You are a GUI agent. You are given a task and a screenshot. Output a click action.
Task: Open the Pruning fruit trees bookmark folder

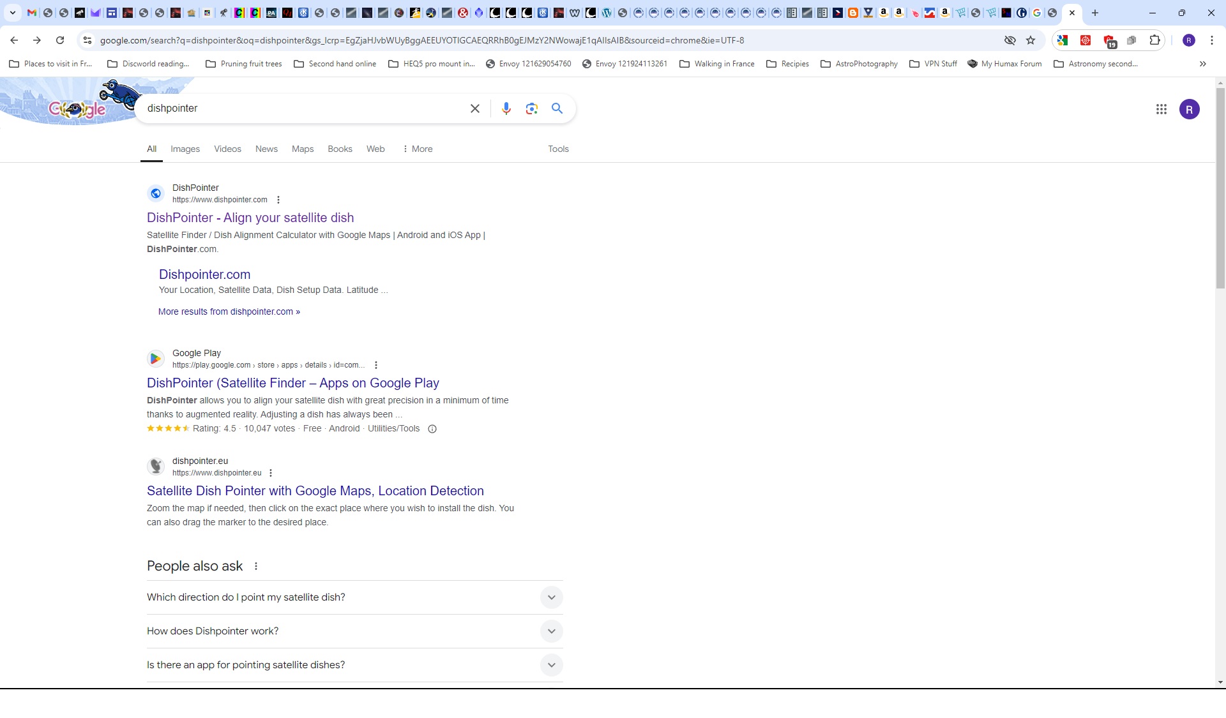pyautogui.click(x=244, y=64)
